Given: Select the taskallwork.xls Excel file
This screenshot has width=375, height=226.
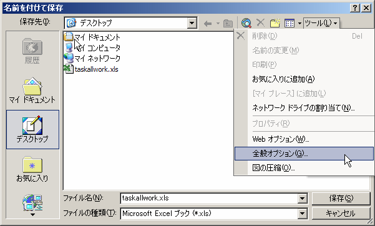Looking at the screenshot, I should tap(91, 69).
